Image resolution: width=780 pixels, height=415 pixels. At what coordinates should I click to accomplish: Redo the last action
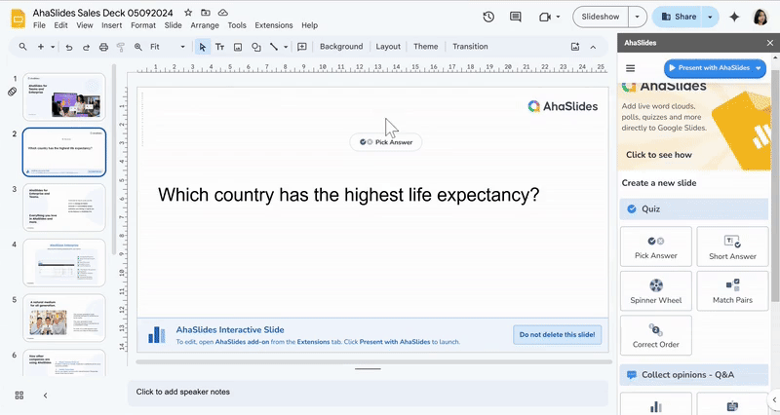pyautogui.click(x=86, y=47)
